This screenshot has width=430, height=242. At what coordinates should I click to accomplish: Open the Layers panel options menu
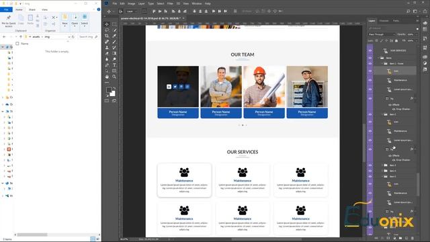tap(417, 21)
